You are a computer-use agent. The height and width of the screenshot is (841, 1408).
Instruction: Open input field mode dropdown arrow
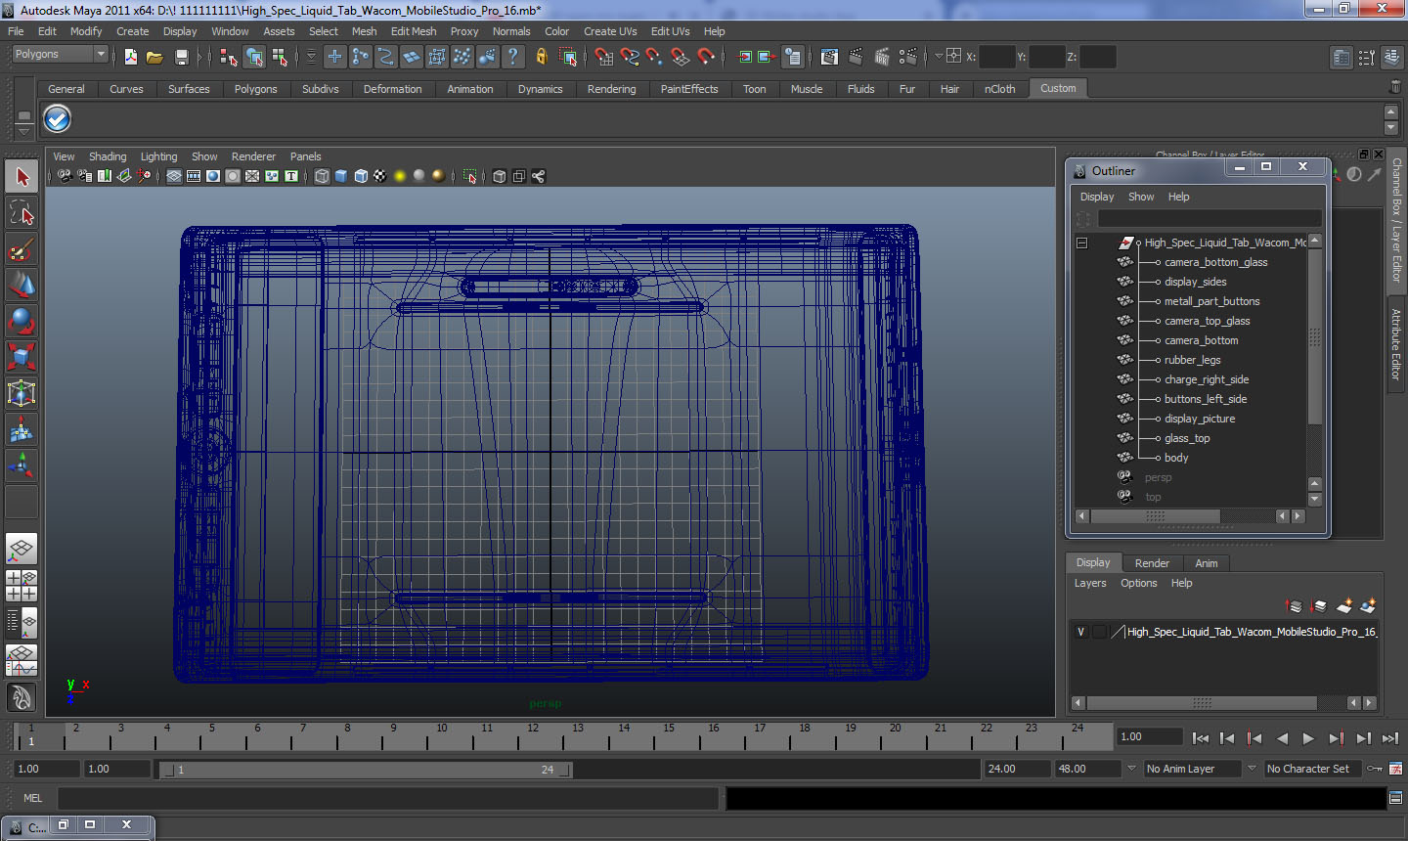point(939,56)
